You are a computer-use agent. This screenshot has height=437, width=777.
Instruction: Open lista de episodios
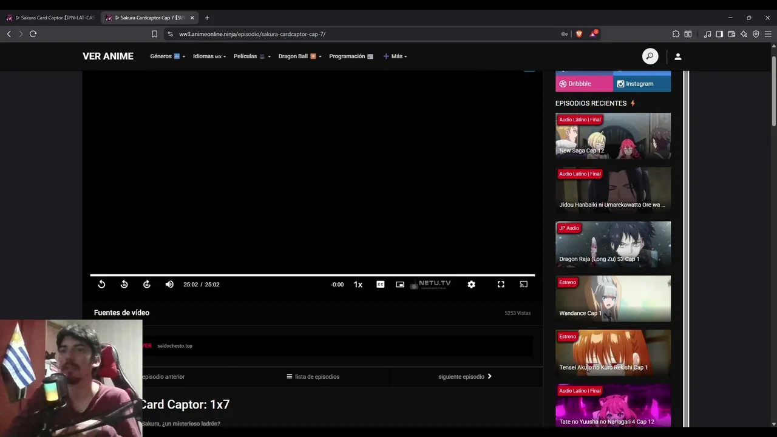coord(313,377)
